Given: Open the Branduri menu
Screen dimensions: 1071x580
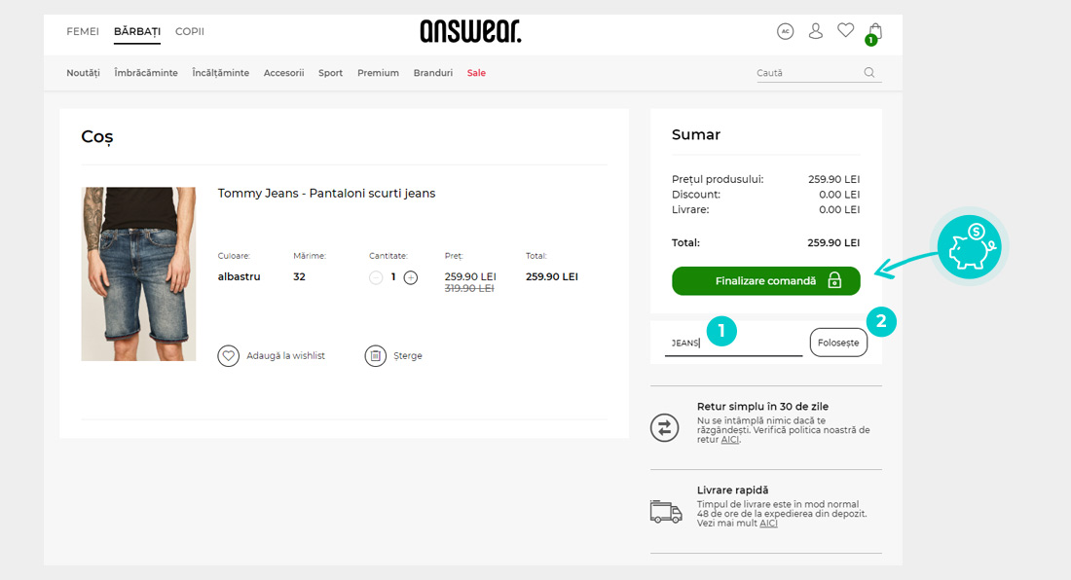Looking at the screenshot, I should 433,73.
